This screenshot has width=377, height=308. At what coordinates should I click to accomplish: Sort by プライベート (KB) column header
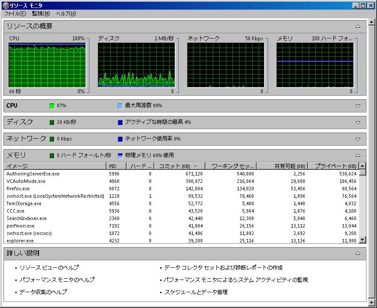tap(334, 166)
